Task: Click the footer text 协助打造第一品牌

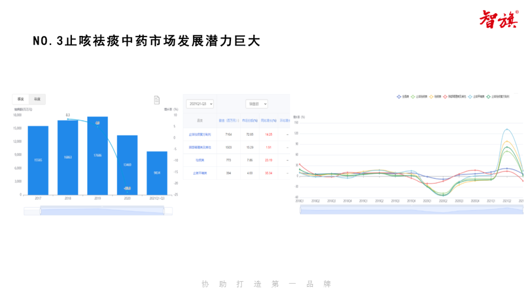Action: (x=266, y=284)
